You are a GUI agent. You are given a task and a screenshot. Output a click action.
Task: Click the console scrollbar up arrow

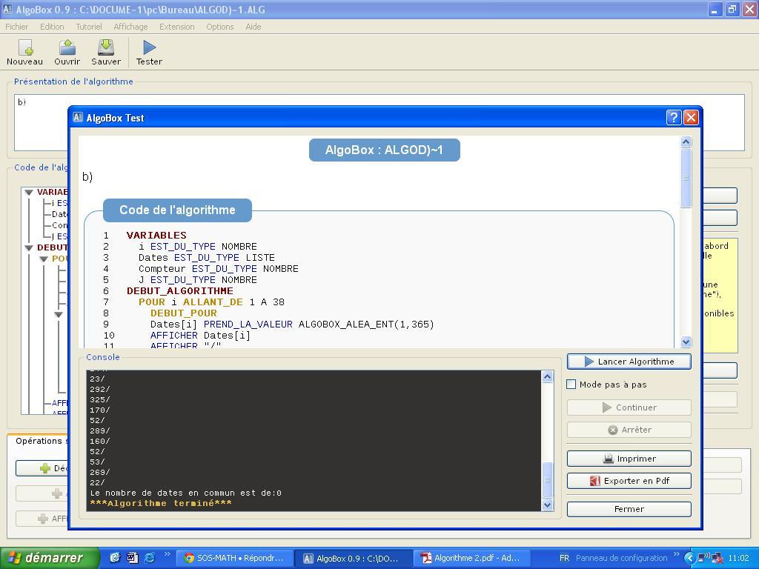548,377
